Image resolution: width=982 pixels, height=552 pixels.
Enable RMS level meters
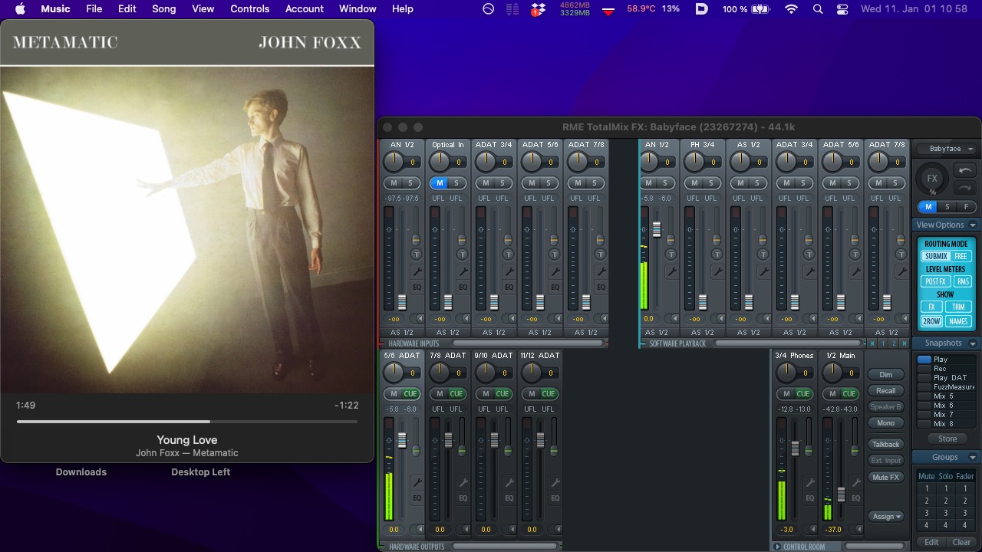tap(963, 281)
